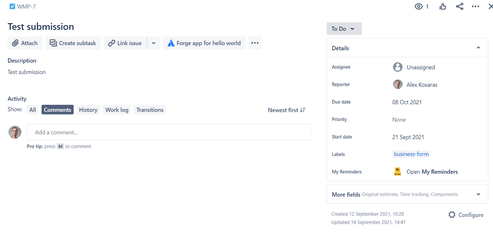Click the chain link icon on Link issue
493x236 pixels.
pos(112,43)
